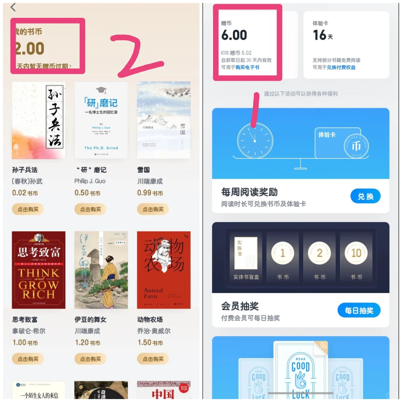The image size is (402, 402).
Task: Open The Ph.D. Grind book cover
Action: [x=101, y=120]
